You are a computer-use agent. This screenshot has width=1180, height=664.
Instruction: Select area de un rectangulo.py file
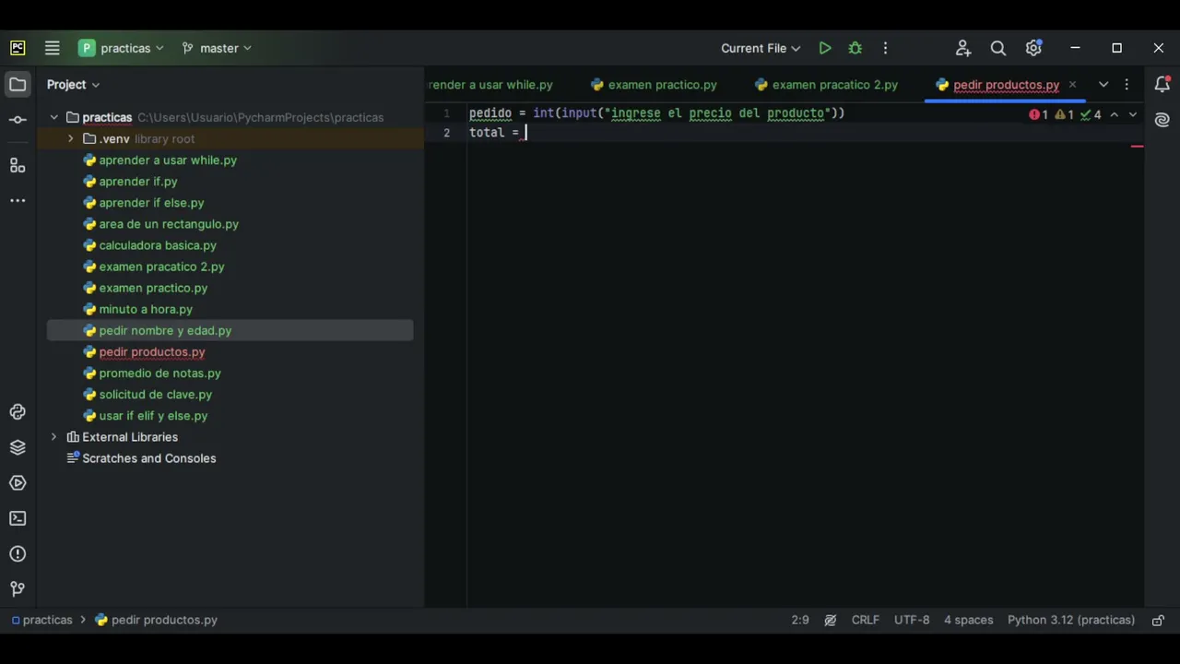(x=169, y=223)
